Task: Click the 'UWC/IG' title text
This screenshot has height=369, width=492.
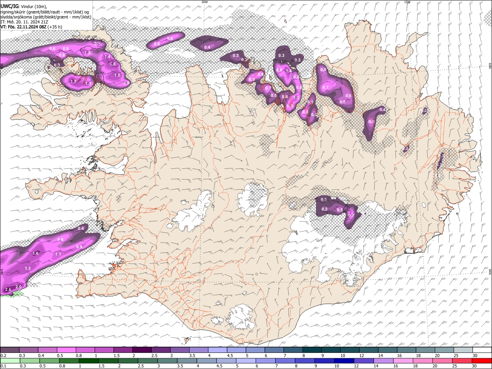Action: coord(10,6)
